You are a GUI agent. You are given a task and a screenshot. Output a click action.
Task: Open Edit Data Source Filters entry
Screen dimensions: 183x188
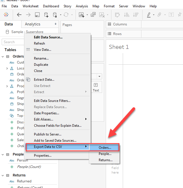pyautogui.click(x=52, y=101)
